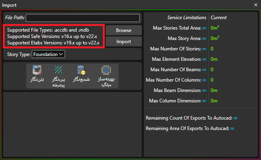This screenshot has height=160, width=261.
Task: Click the Story Type label
Action: (x=19, y=54)
